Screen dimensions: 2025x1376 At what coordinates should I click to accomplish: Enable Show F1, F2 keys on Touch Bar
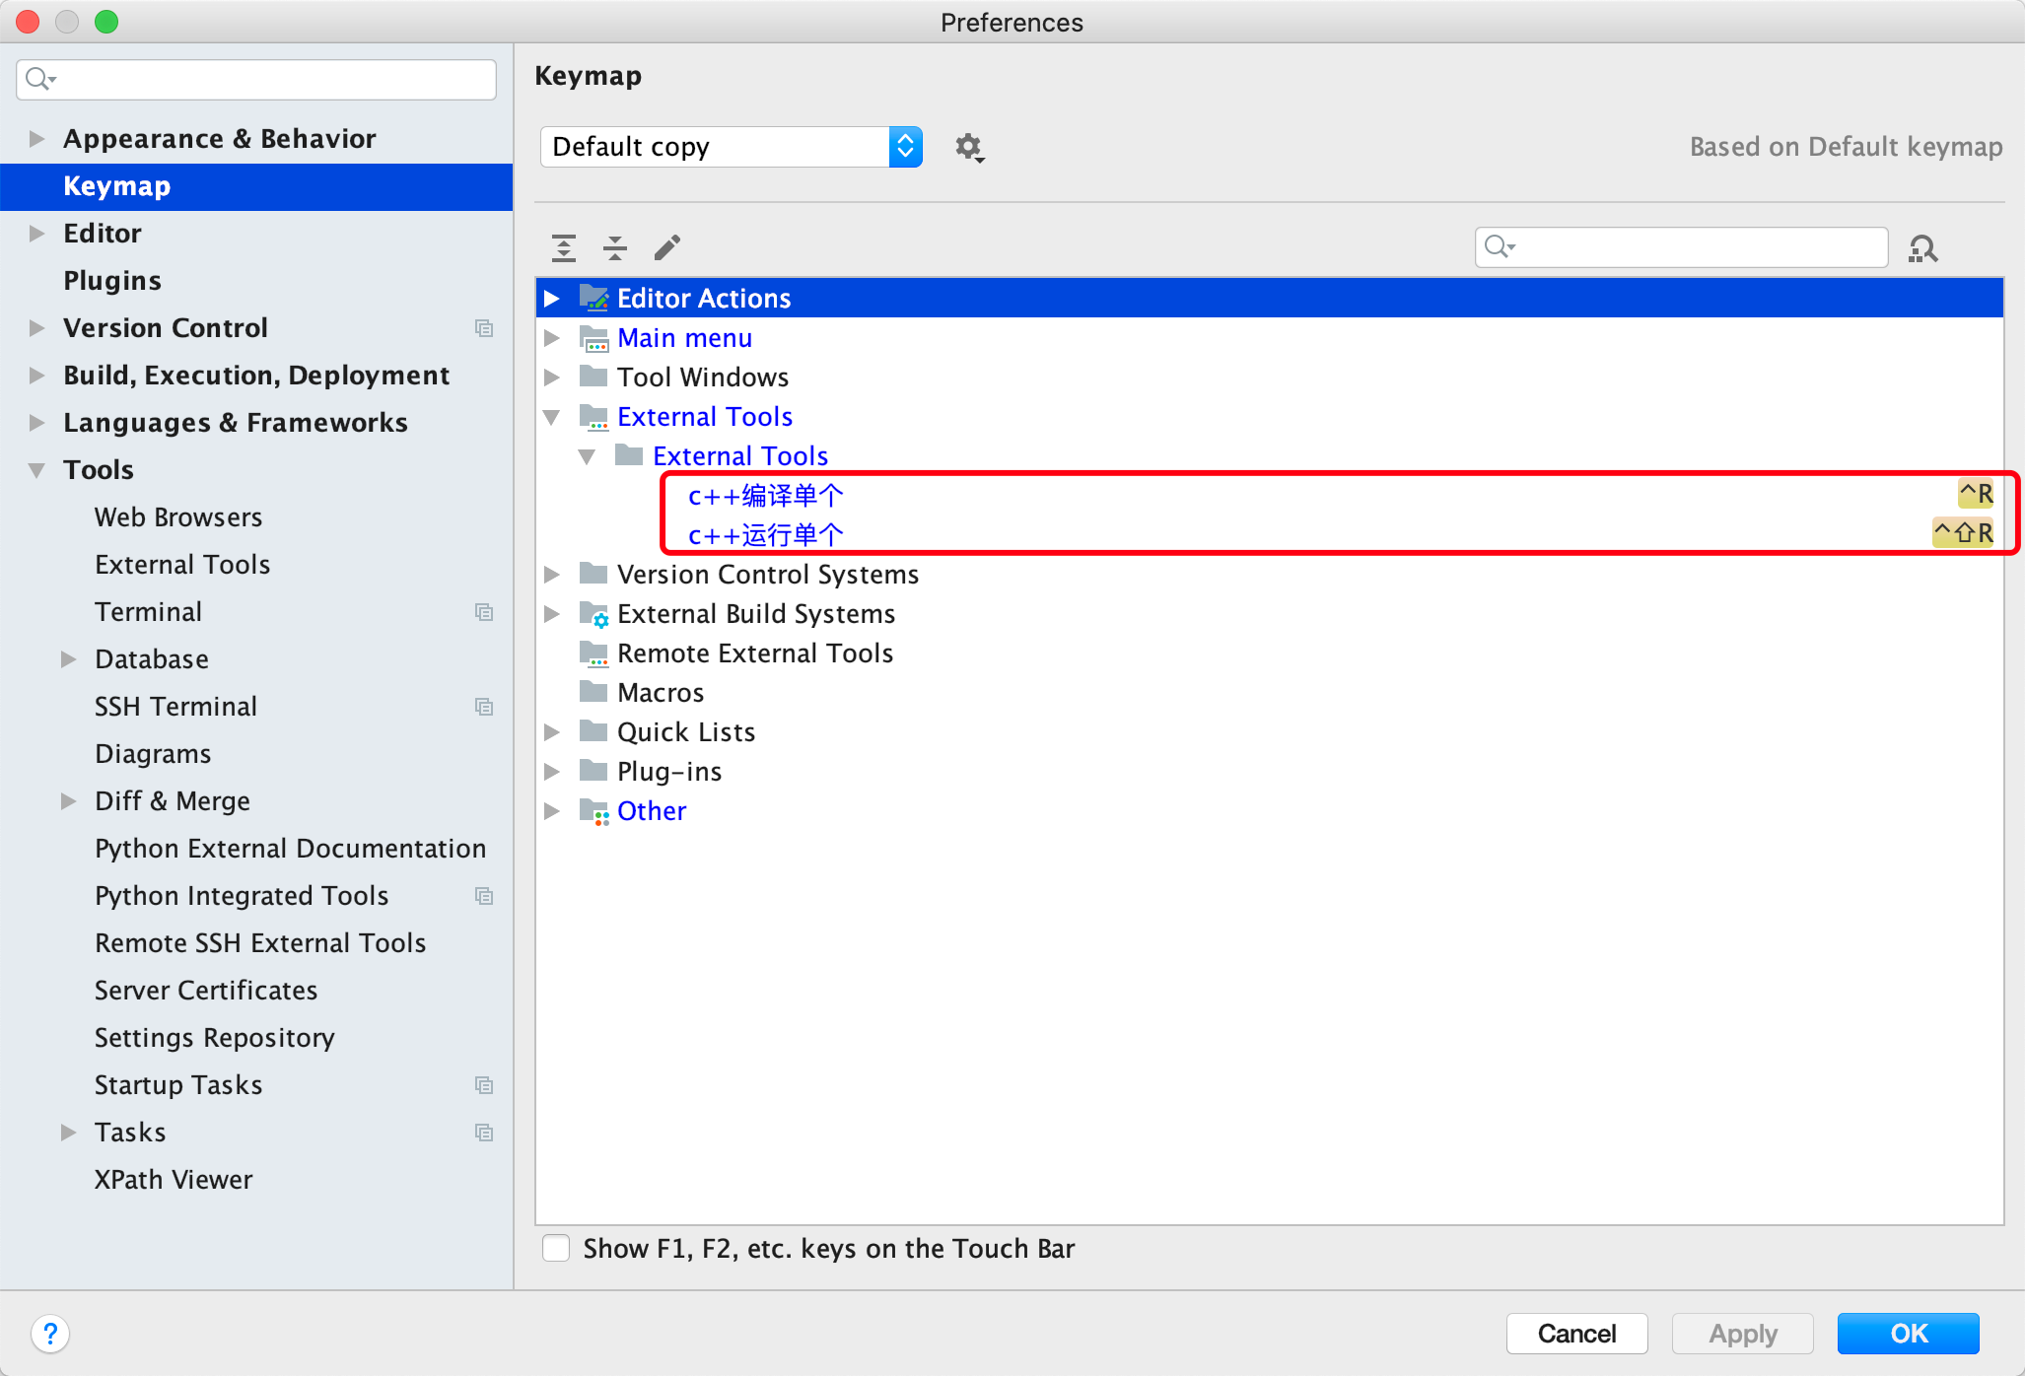tap(556, 1248)
